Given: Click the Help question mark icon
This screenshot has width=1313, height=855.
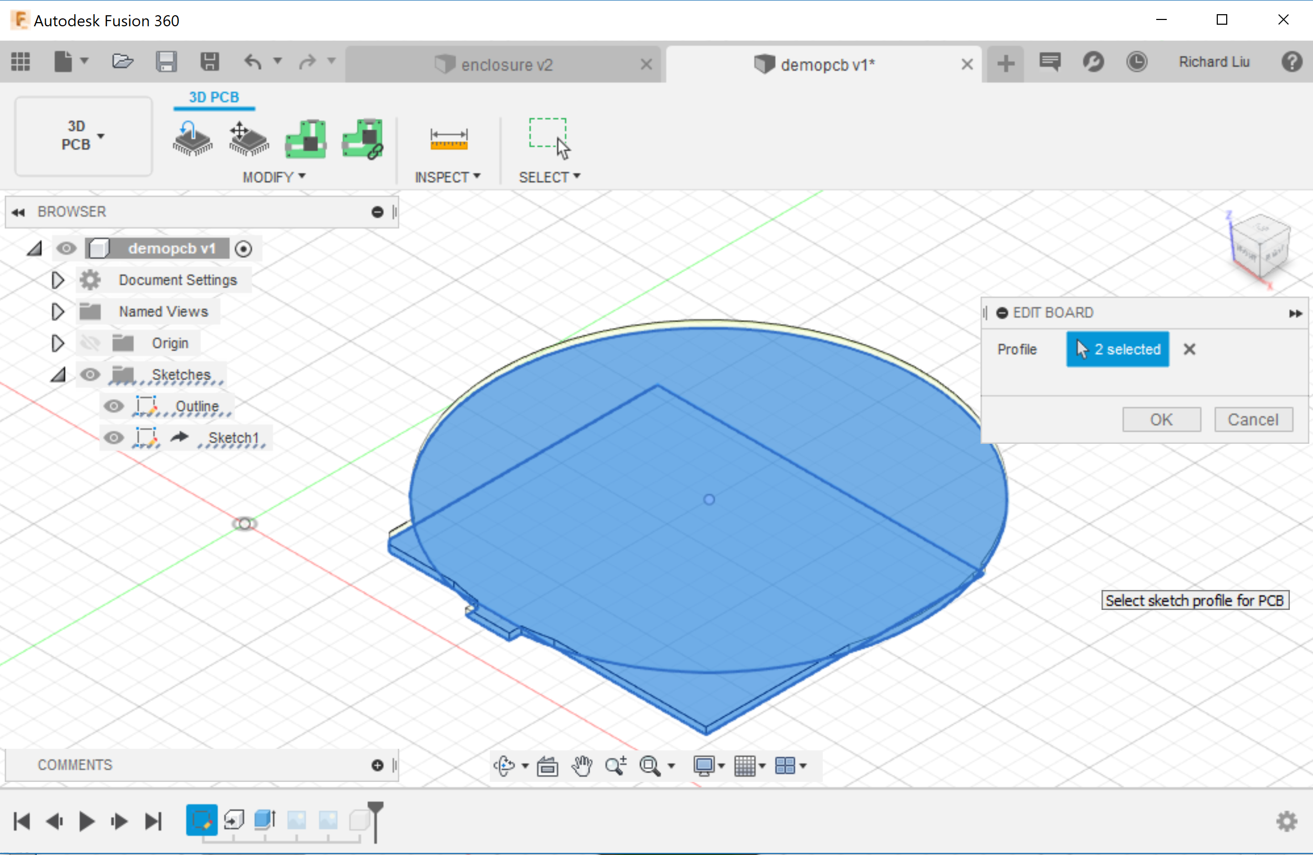Looking at the screenshot, I should [x=1291, y=62].
